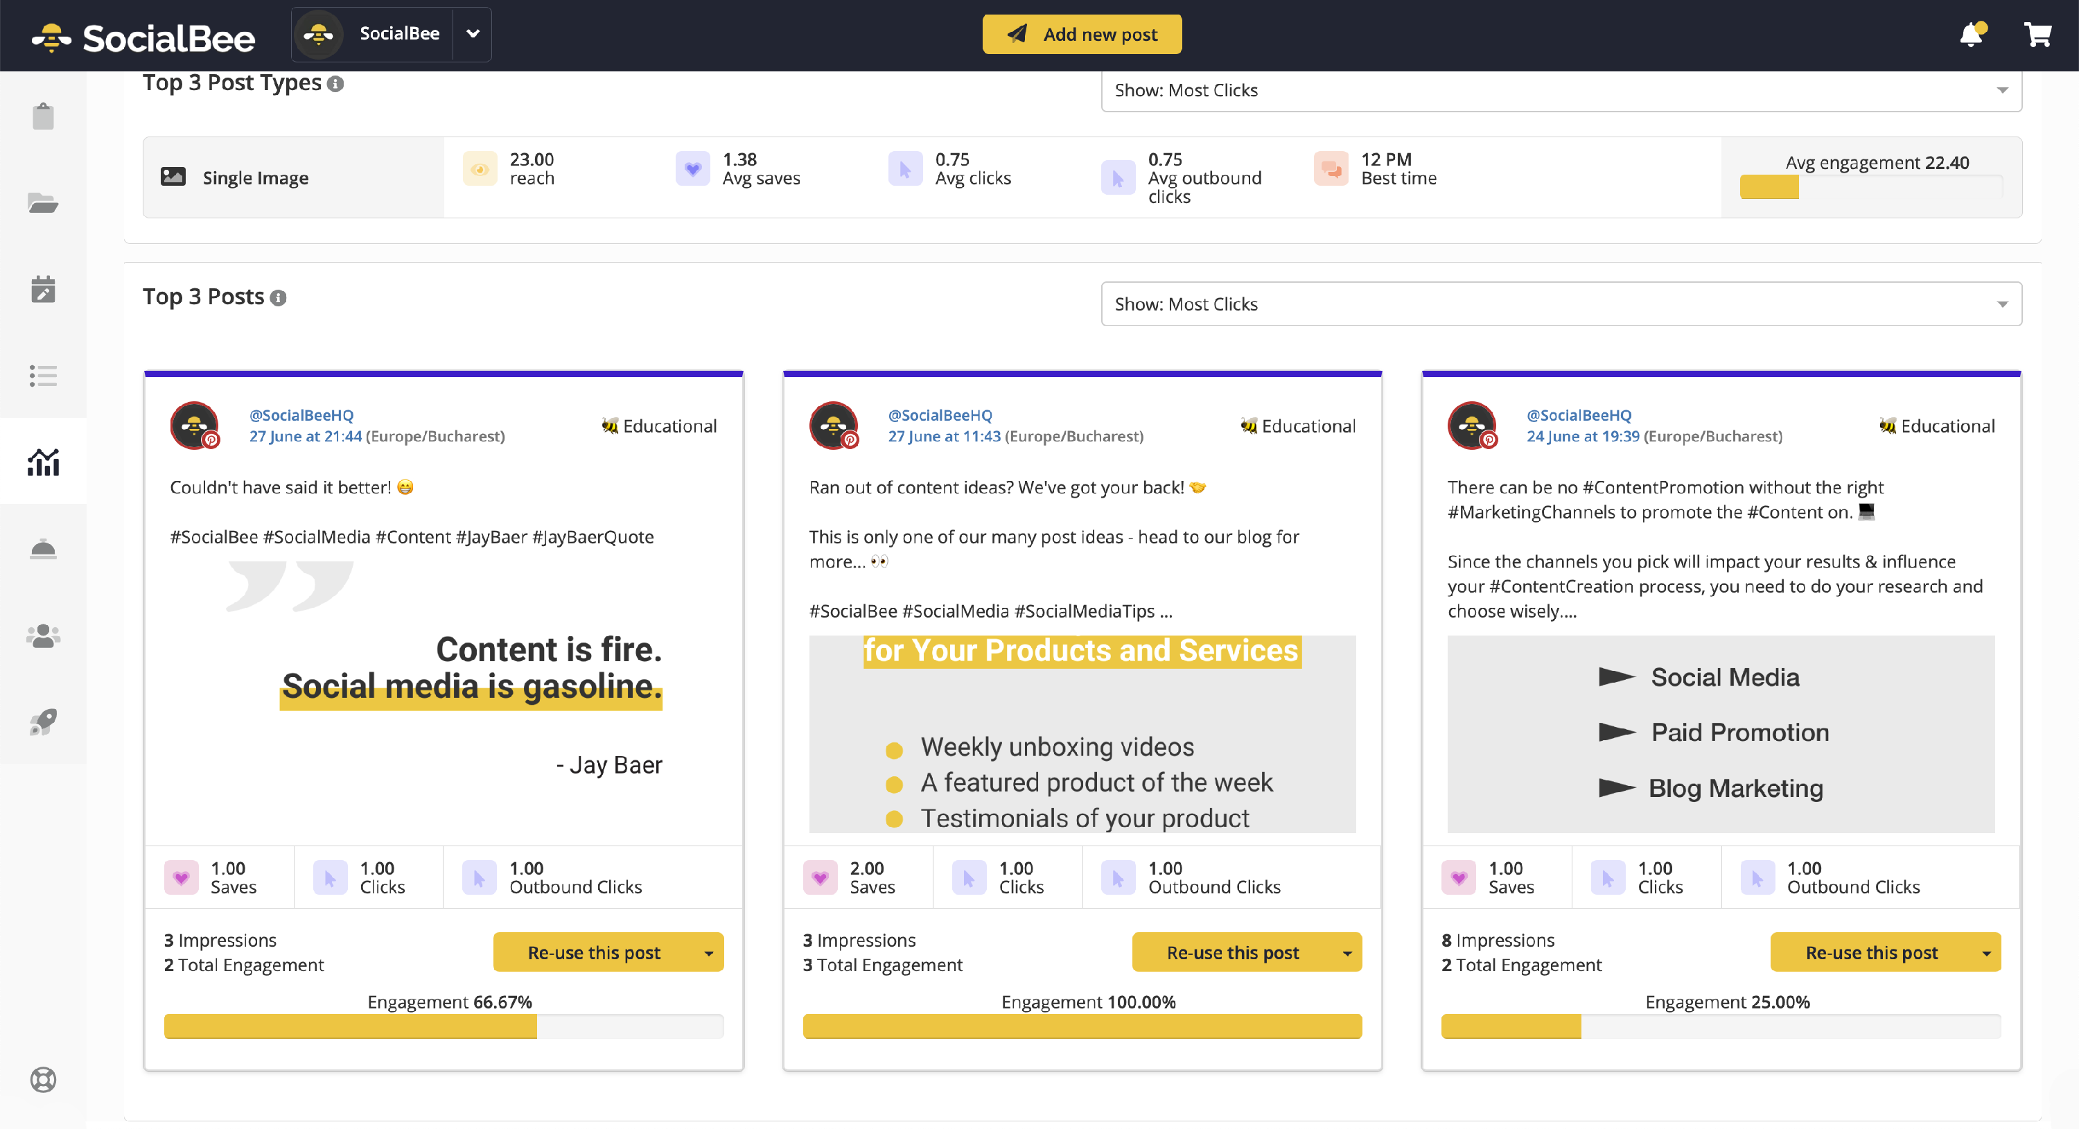Click the Avg outbound clicks cursor icon
The width and height of the screenshot is (2079, 1129).
[1118, 177]
